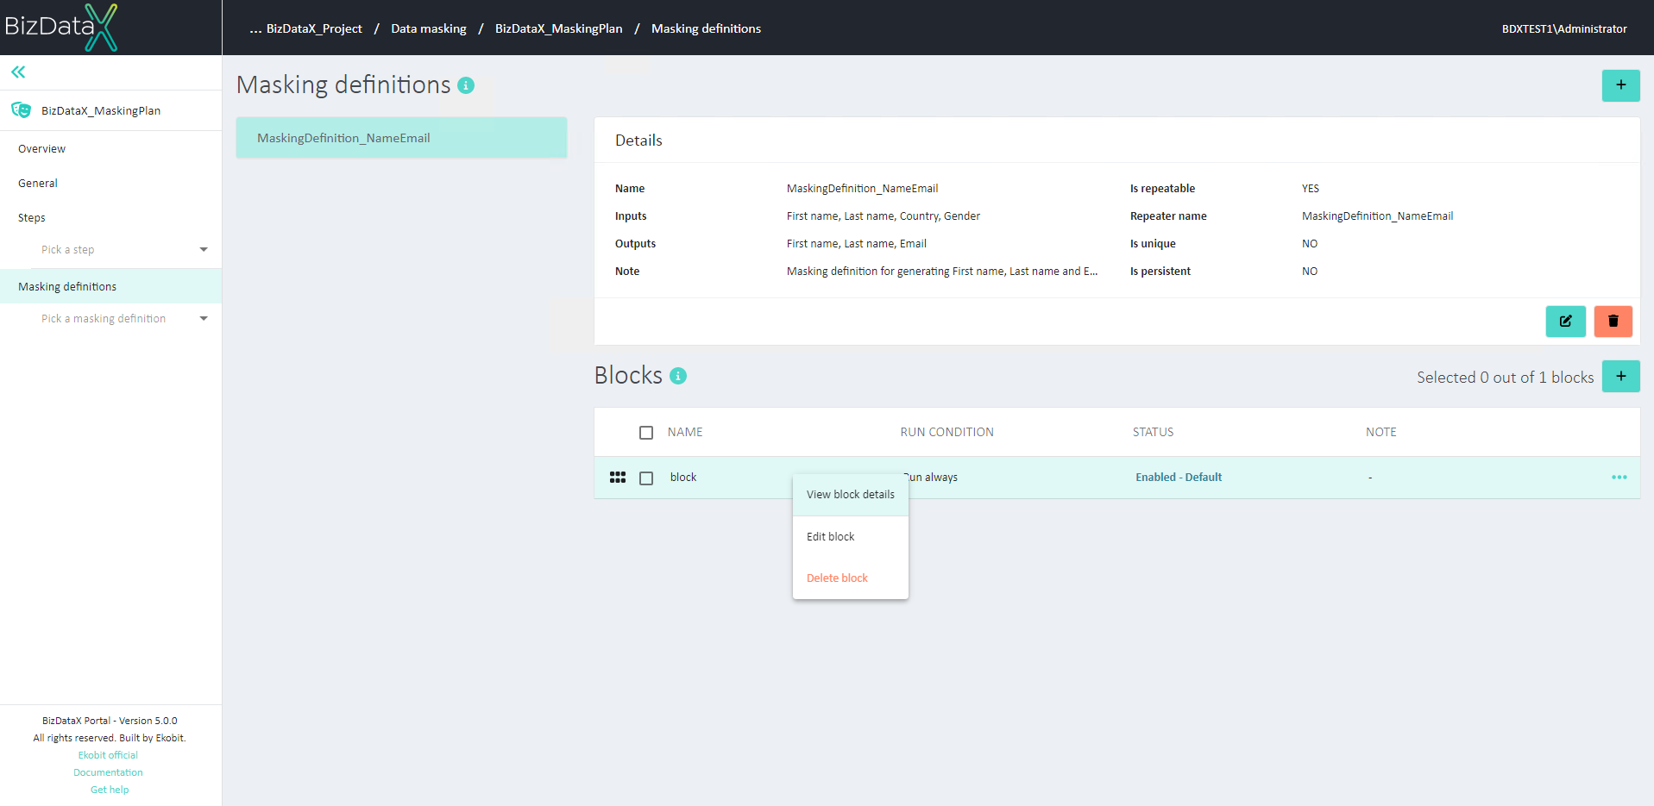Click the masking plan mask icon

21,110
